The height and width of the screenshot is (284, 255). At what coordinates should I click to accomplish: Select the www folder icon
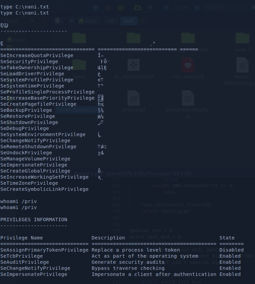click(79, 64)
